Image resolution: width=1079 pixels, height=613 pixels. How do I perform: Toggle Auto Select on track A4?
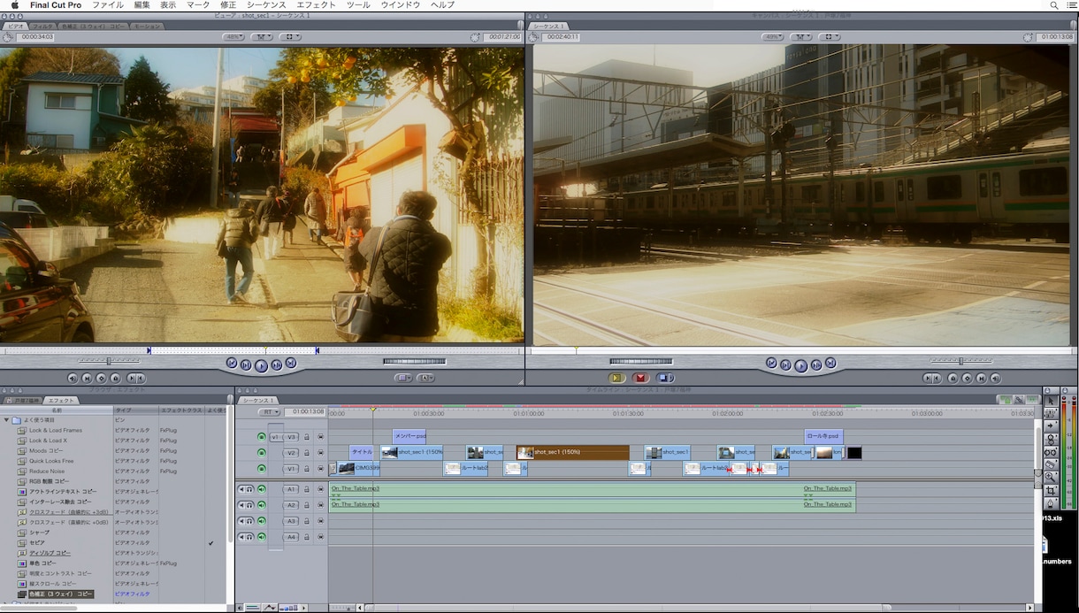pos(320,537)
